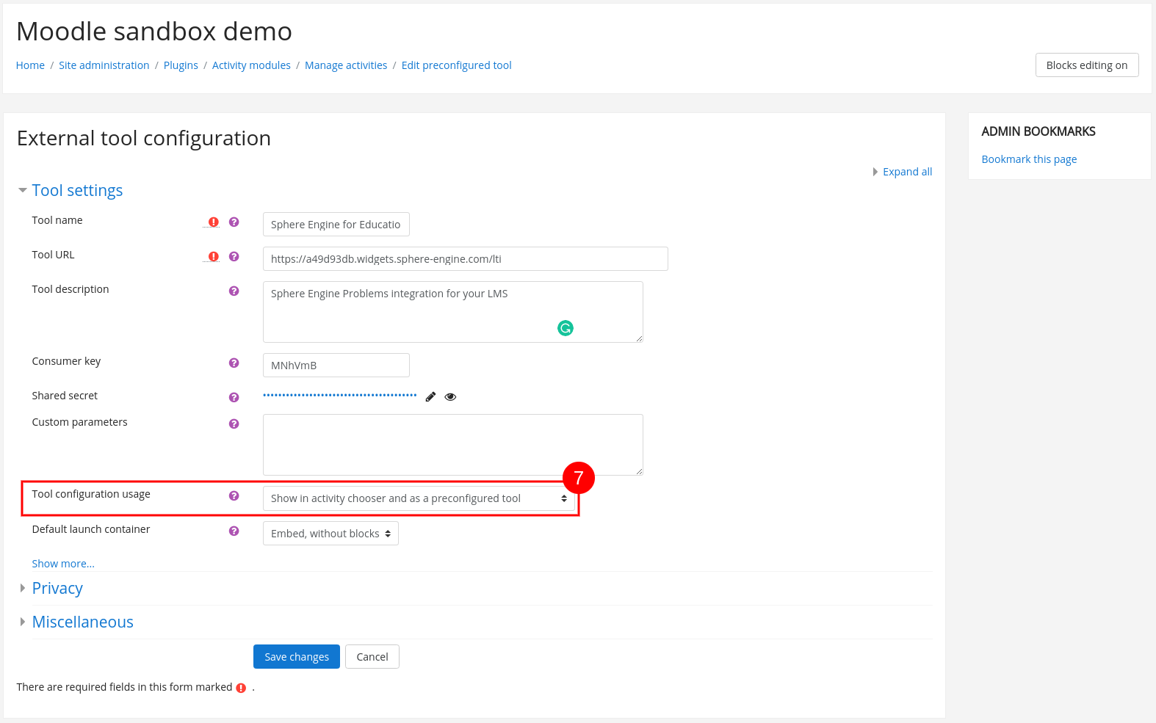Open help for Tool name

(x=234, y=222)
